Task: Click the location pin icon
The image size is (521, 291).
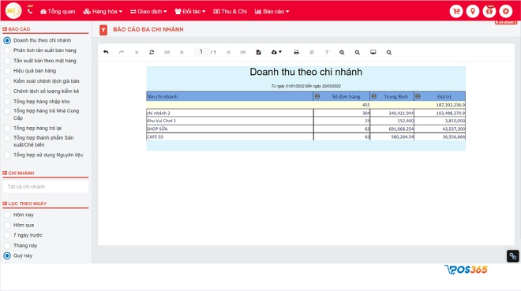Action: point(473,11)
